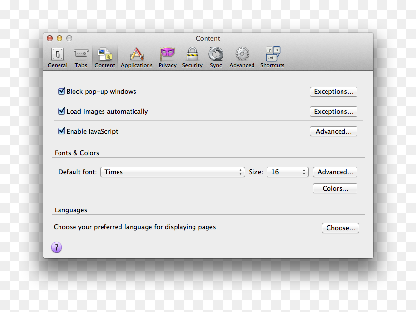This screenshot has height=312, width=416.
Task: Close the Content preferences window
Action: (50, 38)
